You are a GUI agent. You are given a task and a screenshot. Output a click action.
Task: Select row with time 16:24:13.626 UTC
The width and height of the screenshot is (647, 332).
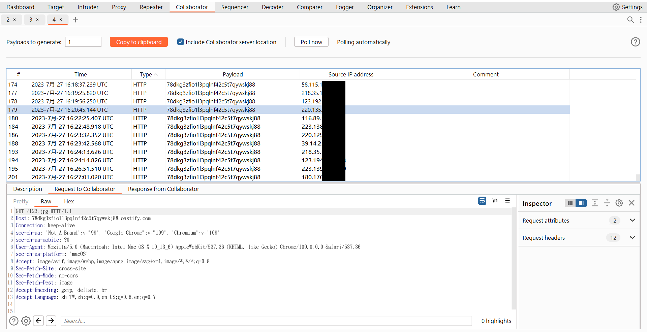click(288, 152)
